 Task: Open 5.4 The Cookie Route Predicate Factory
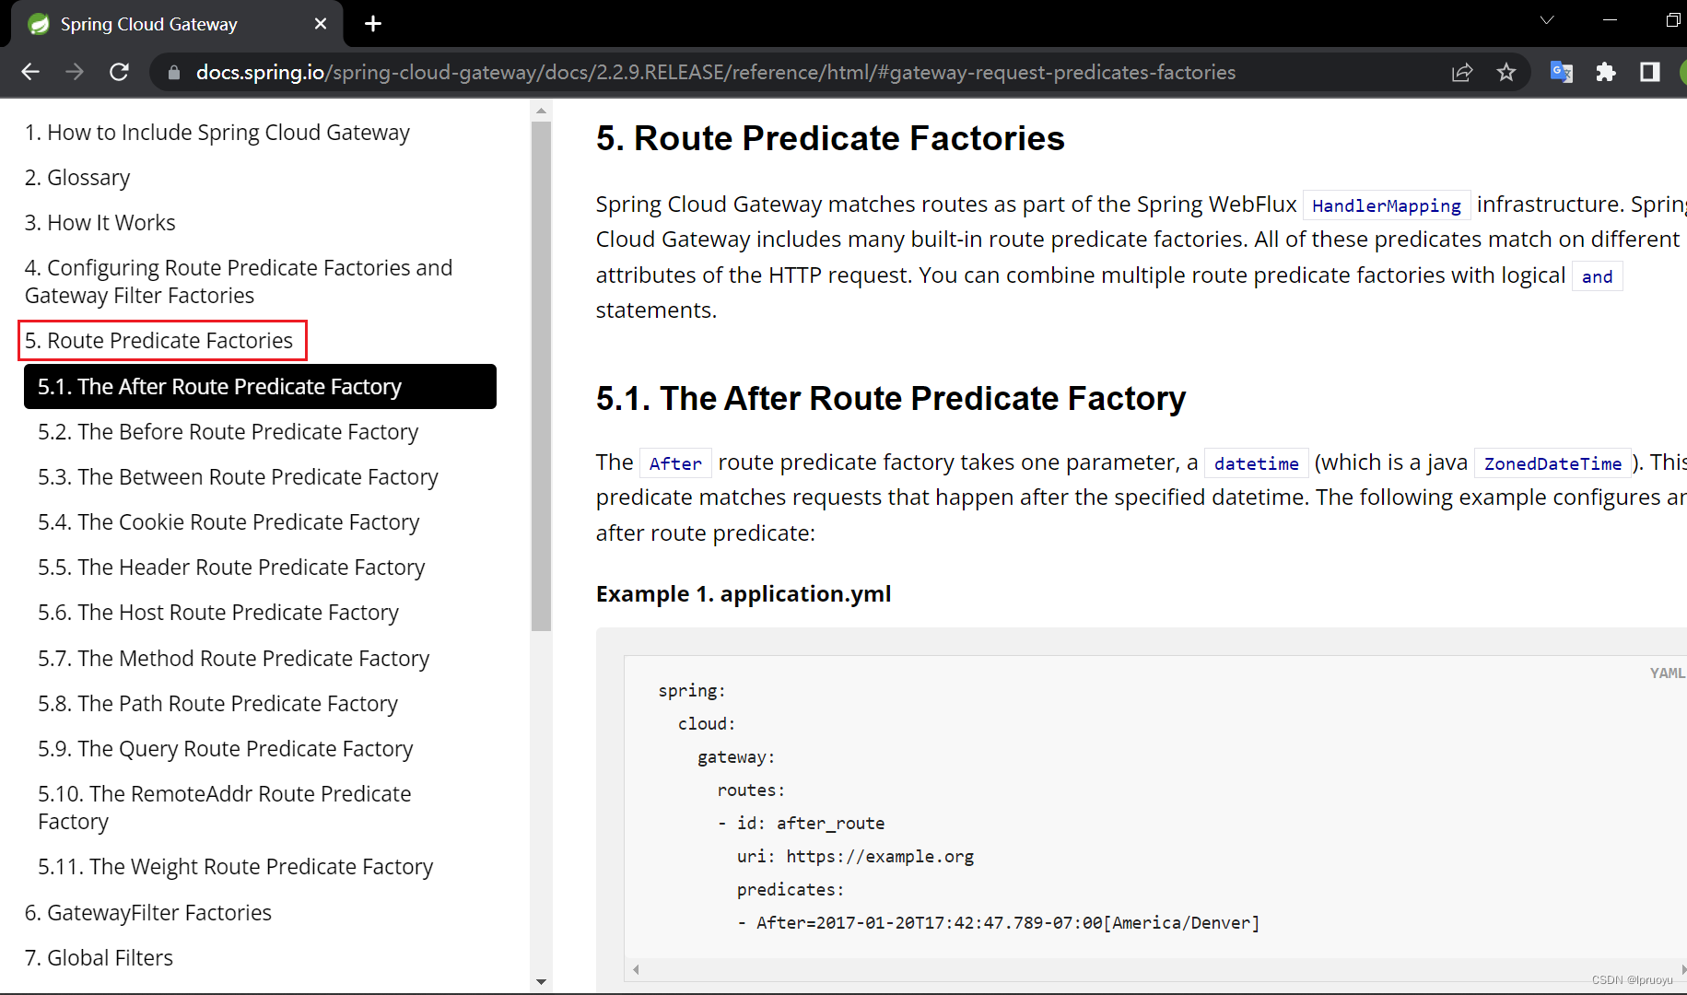228,522
